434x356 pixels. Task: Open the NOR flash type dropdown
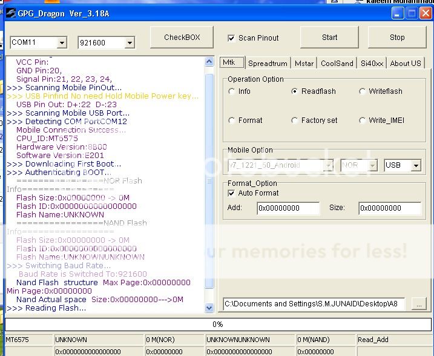click(372, 165)
